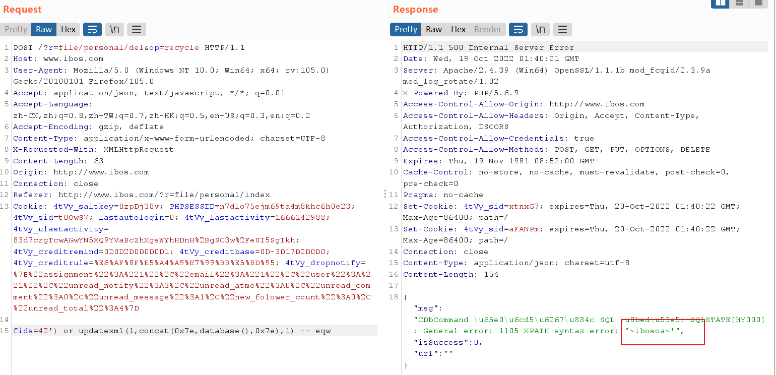The image size is (776, 375).
Task: Click 'X-Requested-With: XMLHttpRequest' header
Action: tap(93, 150)
